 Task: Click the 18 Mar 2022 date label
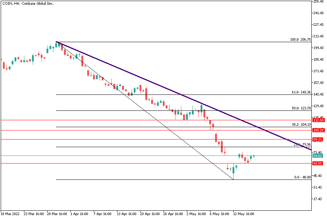[9, 214]
